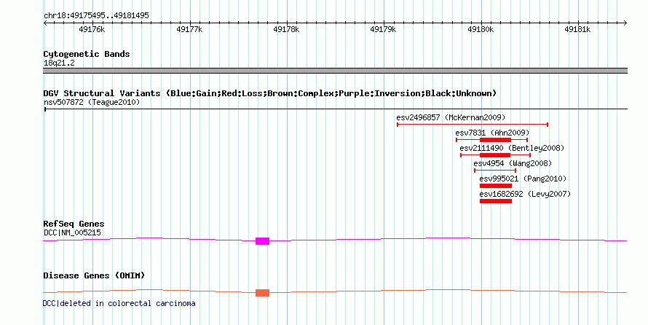Click the 49181k ruler tick label
Screen dimensions: 648x325
coord(577,29)
